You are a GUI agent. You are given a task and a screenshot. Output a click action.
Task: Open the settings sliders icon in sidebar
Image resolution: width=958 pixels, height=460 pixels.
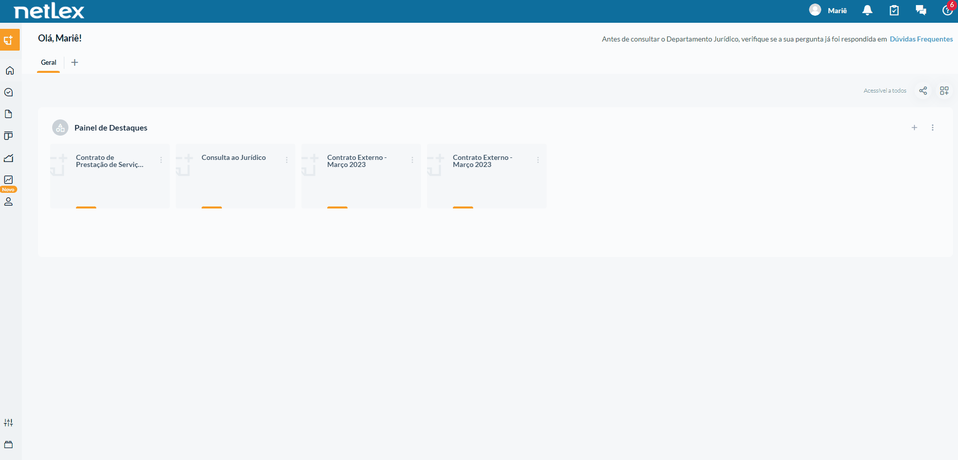(x=9, y=423)
